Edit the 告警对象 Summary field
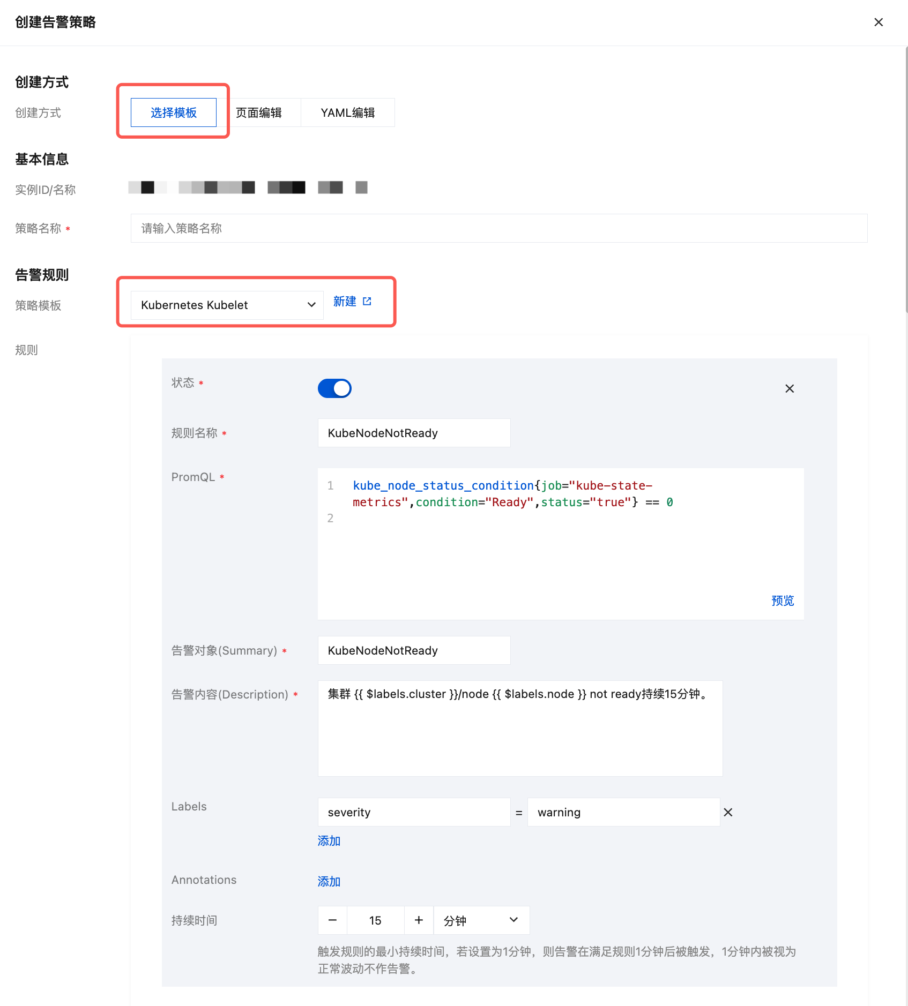The image size is (908, 1006). tap(414, 650)
